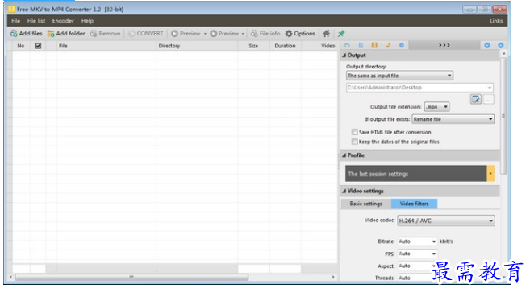
Task: Collapse the Profile section
Action: click(344, 155)
